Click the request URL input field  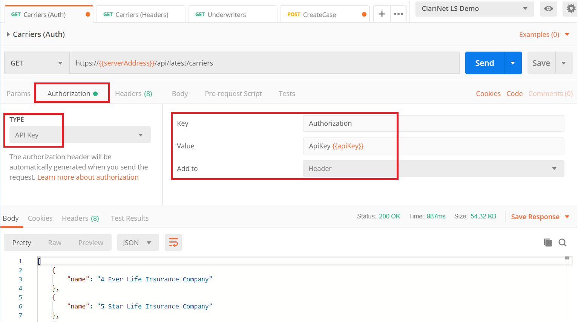pos(264,63)
